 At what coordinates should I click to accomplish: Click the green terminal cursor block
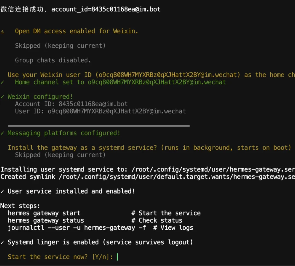click(x=117, y=257)
